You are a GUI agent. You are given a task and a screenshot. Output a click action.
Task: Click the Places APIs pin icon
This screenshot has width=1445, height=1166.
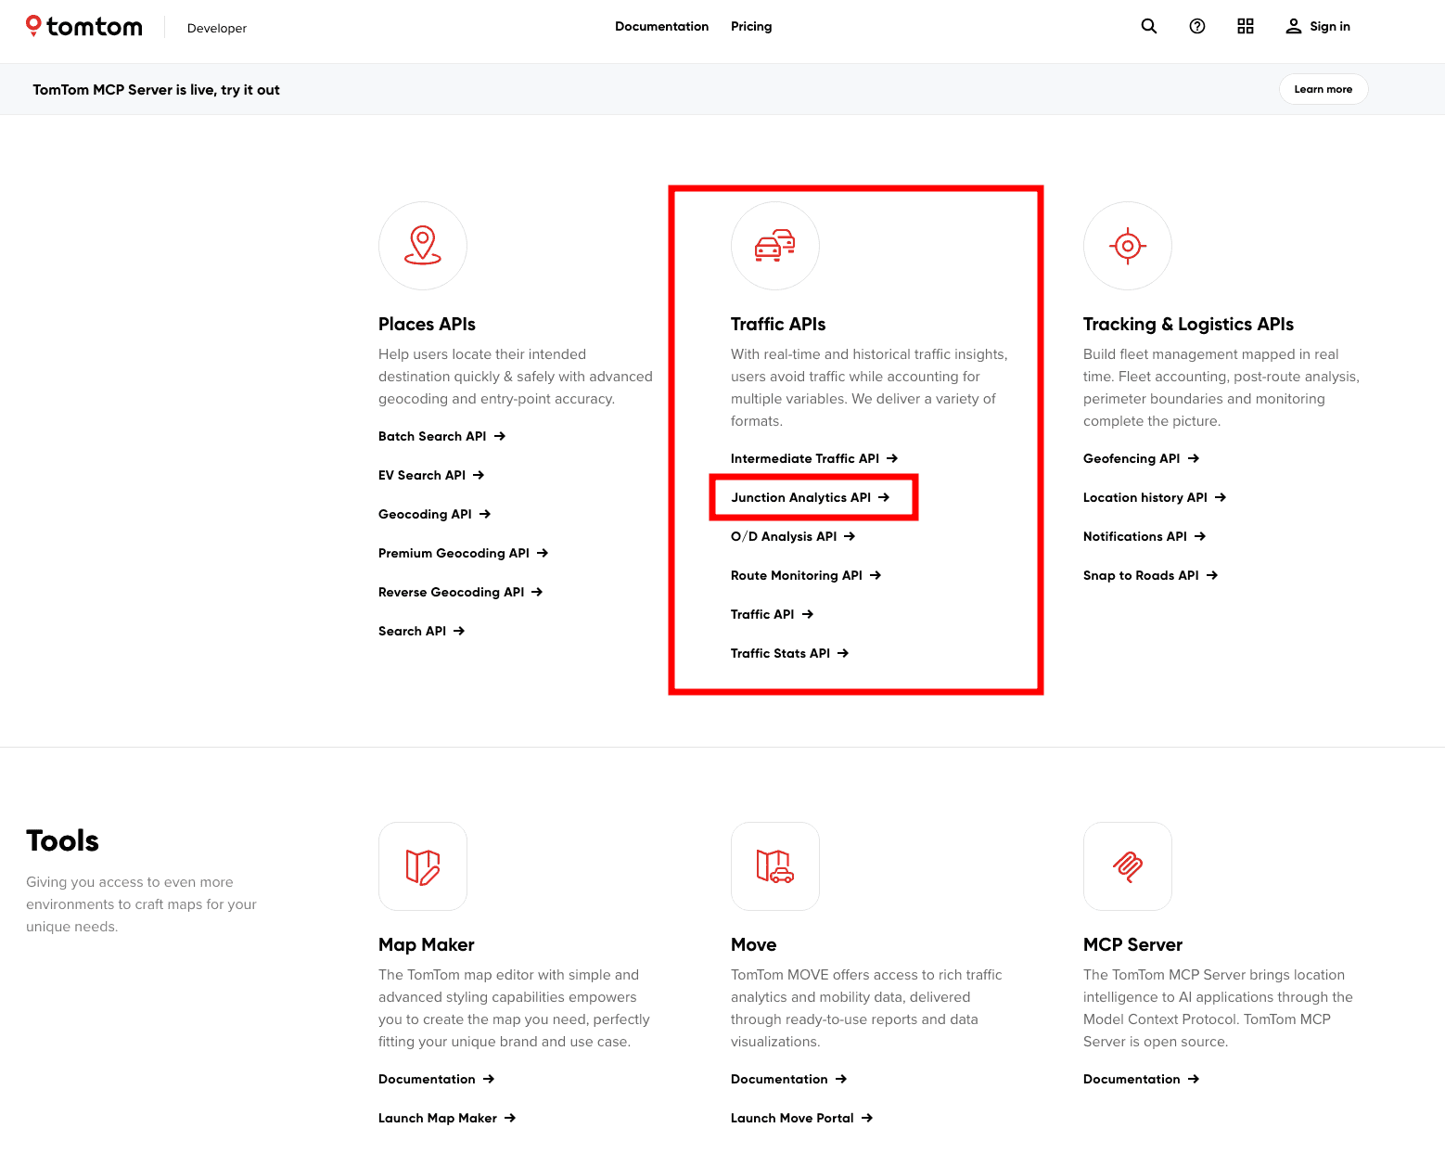click(x=423, y=246)
